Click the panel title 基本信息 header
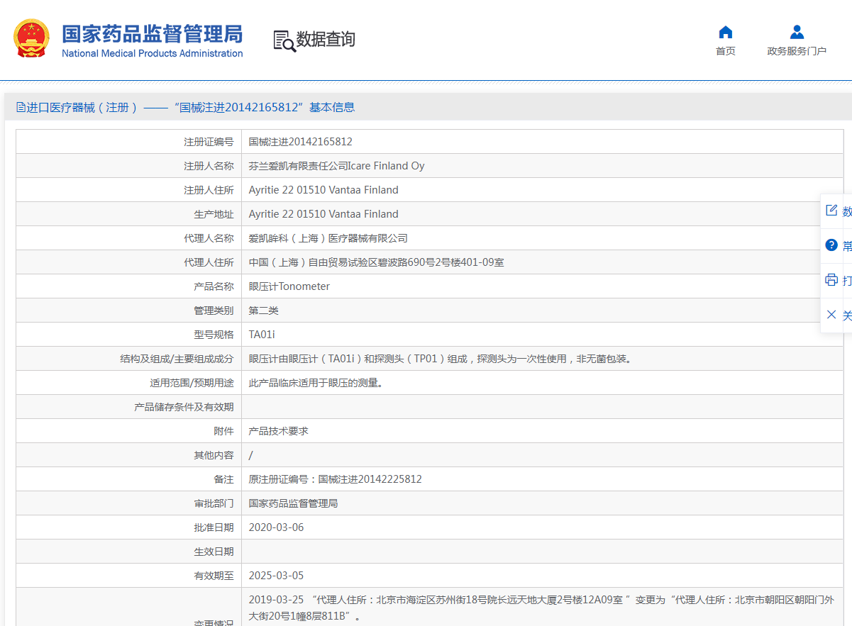The image size is (852, 626). pos(332,107)
